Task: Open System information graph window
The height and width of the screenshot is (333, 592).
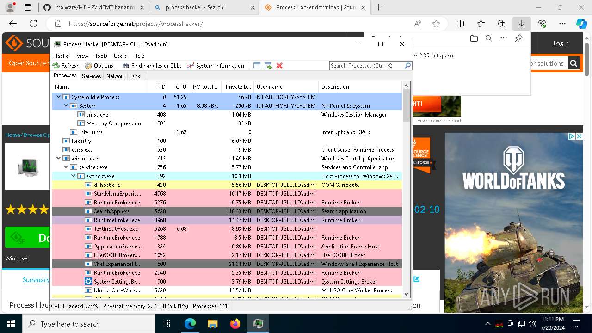Action: click(216, 66)
